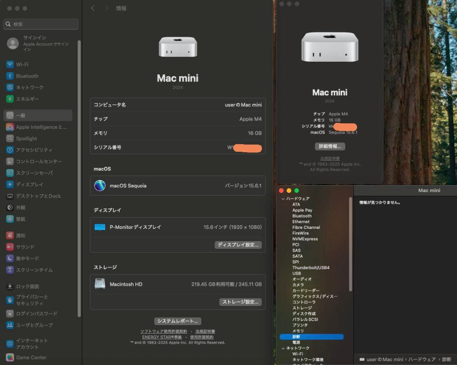Select the サウンド speaker icon
The image size is (457, 365).
(x=10, y=247)
